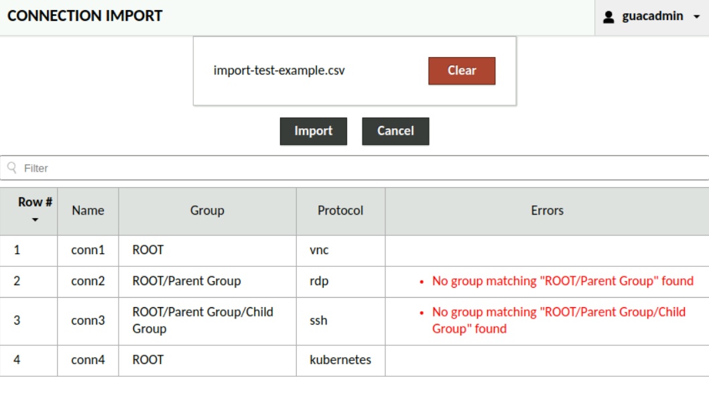Click the conn2 error message text

[562, 281]
